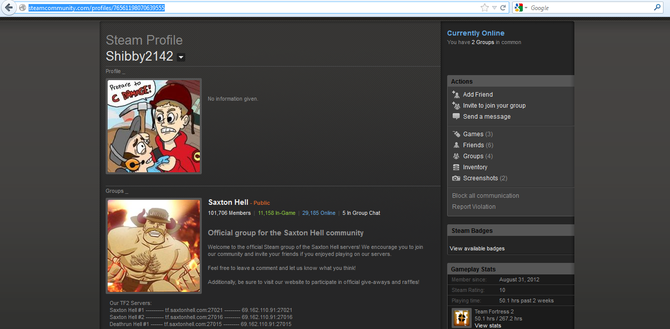Viewport: 670px width, 329px height.
Task: Click the site identity globe icon
Action: click(x=22, y=8)
